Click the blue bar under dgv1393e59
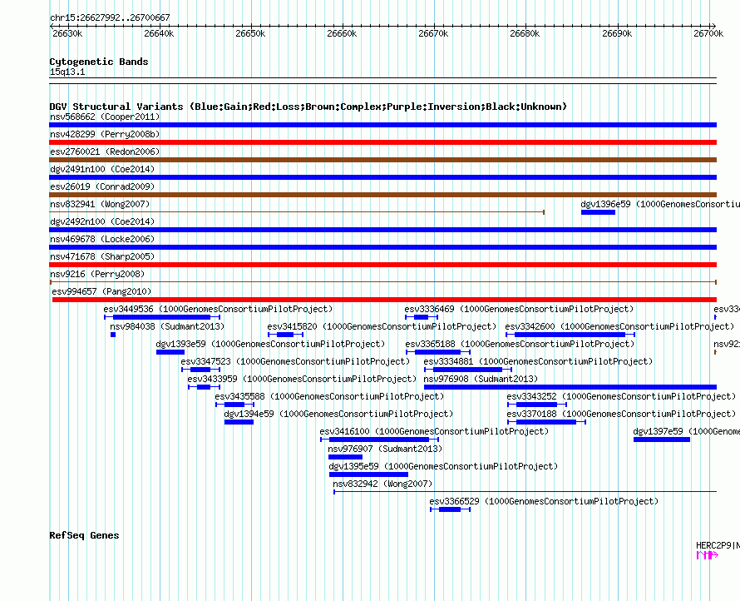 tap(170, 352)
